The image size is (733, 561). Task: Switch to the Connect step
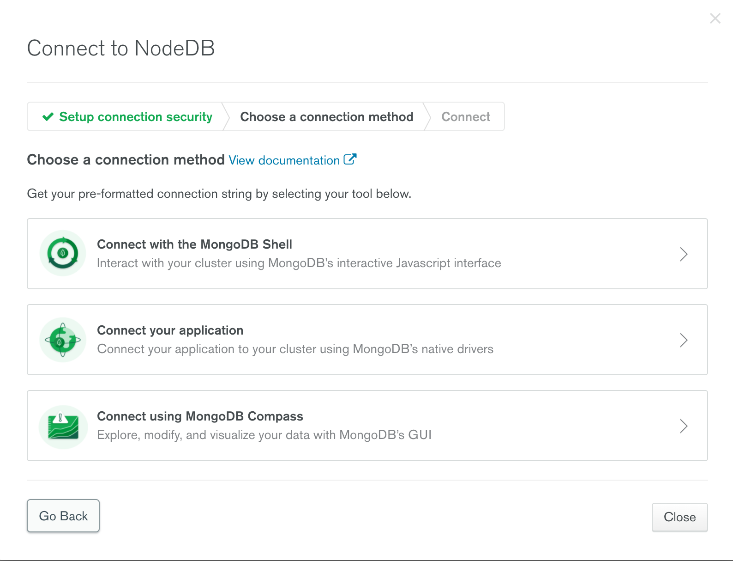[466, 117]
